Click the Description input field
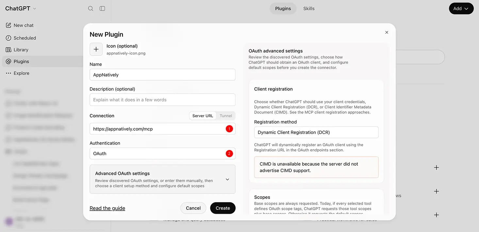This screenshot has height=232, width=479. click(162, 100)
